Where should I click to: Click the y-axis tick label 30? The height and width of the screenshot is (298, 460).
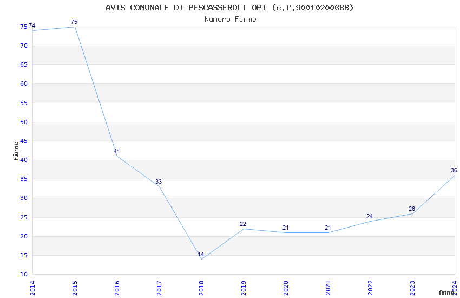click(24, 198)
